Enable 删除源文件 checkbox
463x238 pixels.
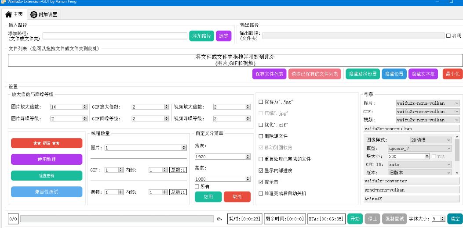pyautogui.click(x=261, y=136)
